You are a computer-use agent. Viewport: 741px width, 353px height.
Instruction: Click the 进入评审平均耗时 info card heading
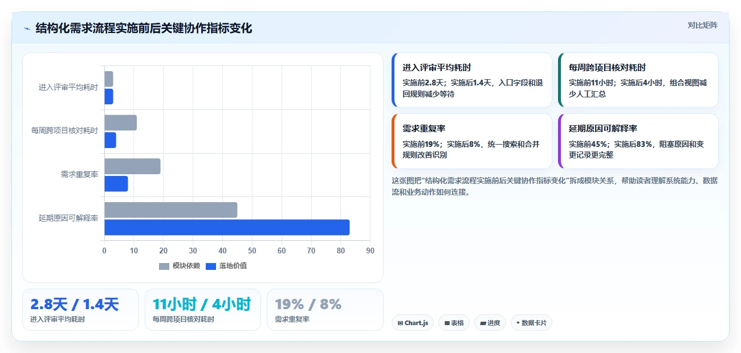[x=437, y=67]
